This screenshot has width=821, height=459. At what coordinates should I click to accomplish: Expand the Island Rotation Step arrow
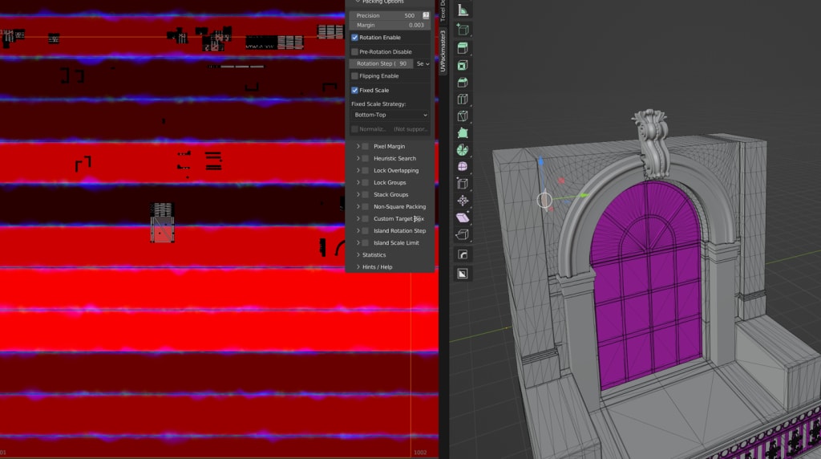point(358,231)
